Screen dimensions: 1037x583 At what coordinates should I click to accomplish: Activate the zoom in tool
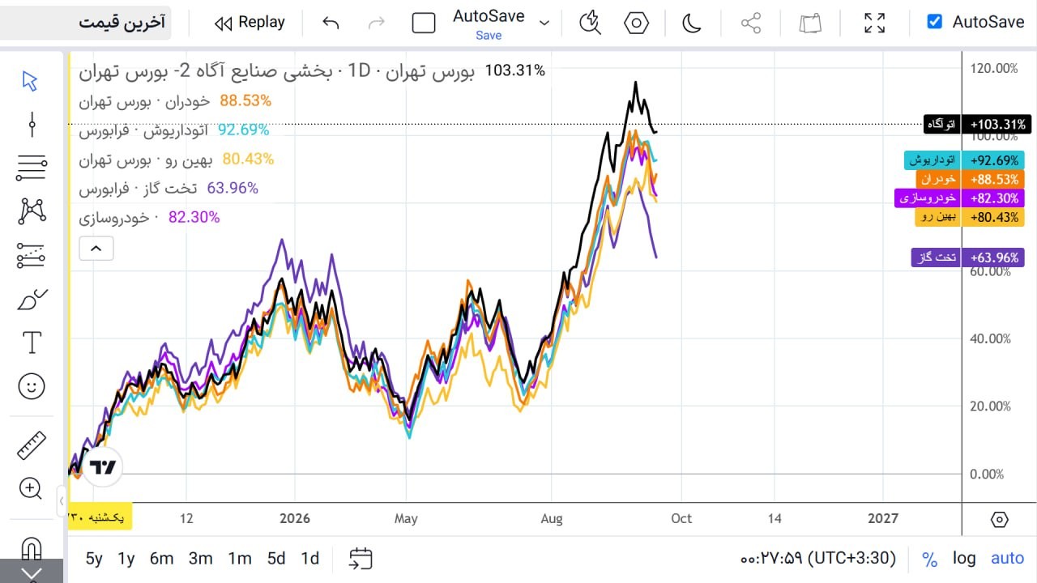(31, 488)
